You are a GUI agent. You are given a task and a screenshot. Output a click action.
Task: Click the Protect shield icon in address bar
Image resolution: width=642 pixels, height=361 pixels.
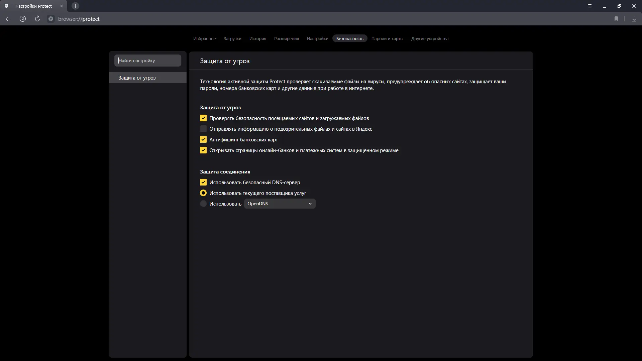51,19
